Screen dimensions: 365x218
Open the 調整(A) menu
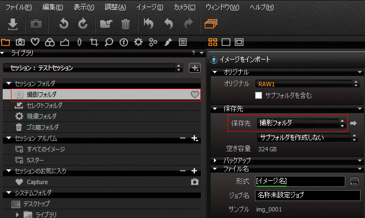pyautogui.click(x=115, y=7)
